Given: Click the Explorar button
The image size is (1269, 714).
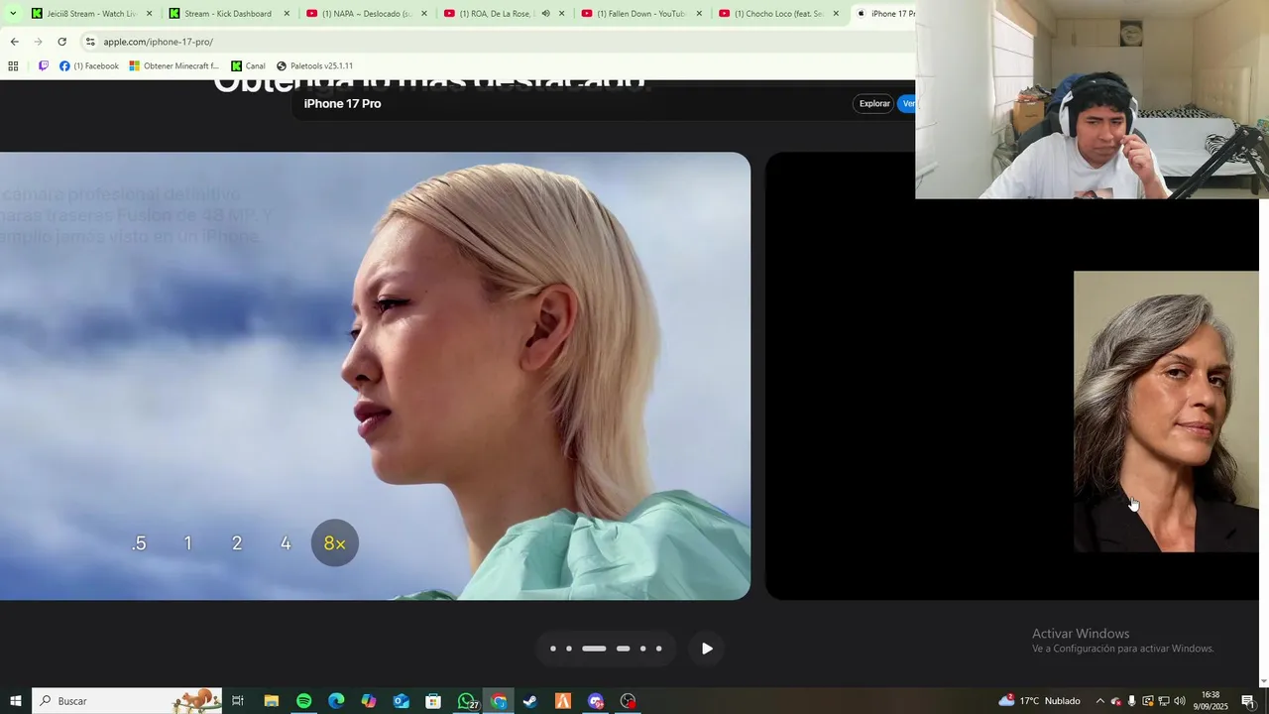Looking at the screenshot, I should pyautogui.click(x=874, y=103).
